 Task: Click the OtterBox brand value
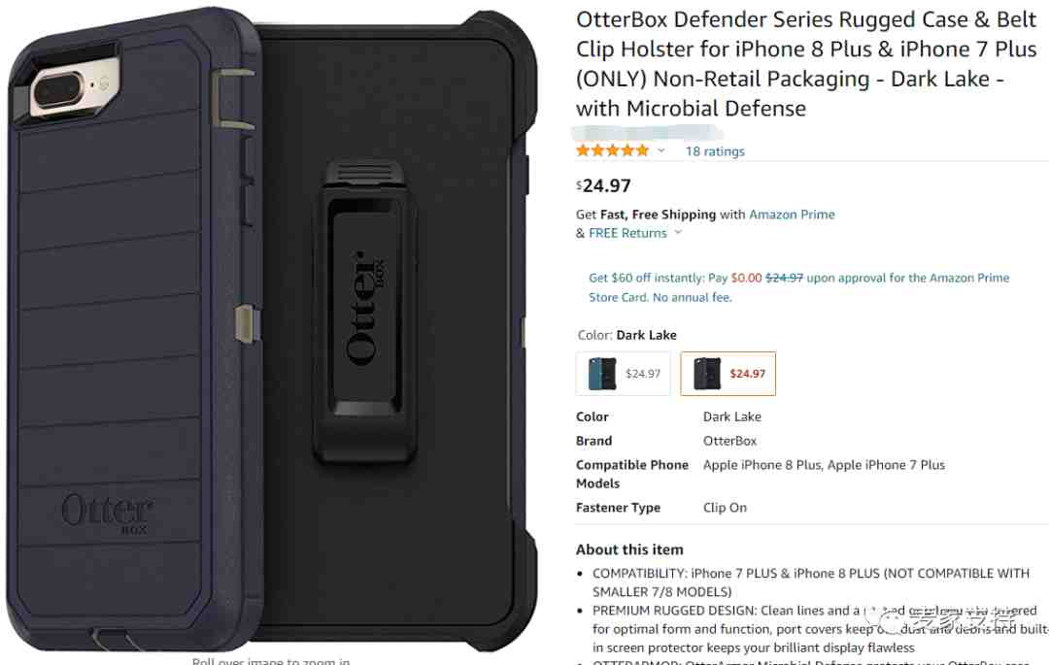click(x=729, y=441)
